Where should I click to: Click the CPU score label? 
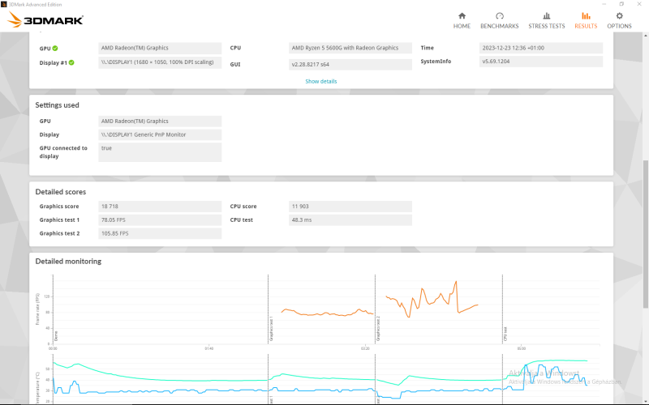243,207
